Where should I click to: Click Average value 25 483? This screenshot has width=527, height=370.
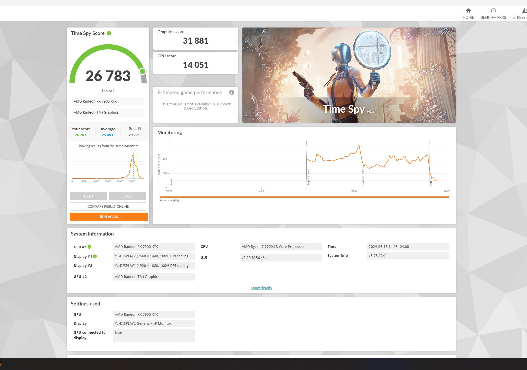(107, 135)
